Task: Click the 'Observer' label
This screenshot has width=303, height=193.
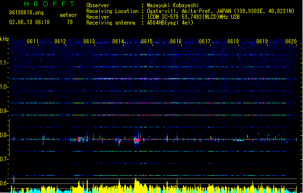Action: click(x=98, y=5)
